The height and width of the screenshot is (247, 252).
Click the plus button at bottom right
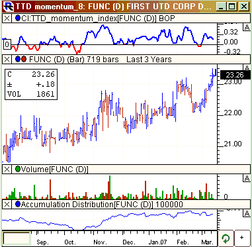click(x=242, y=238)
